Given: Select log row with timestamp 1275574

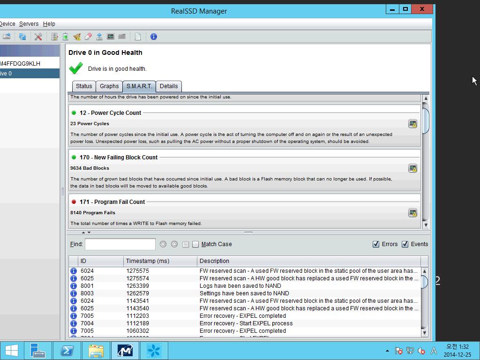Looking at the screenshot, I should pos(245,278).
